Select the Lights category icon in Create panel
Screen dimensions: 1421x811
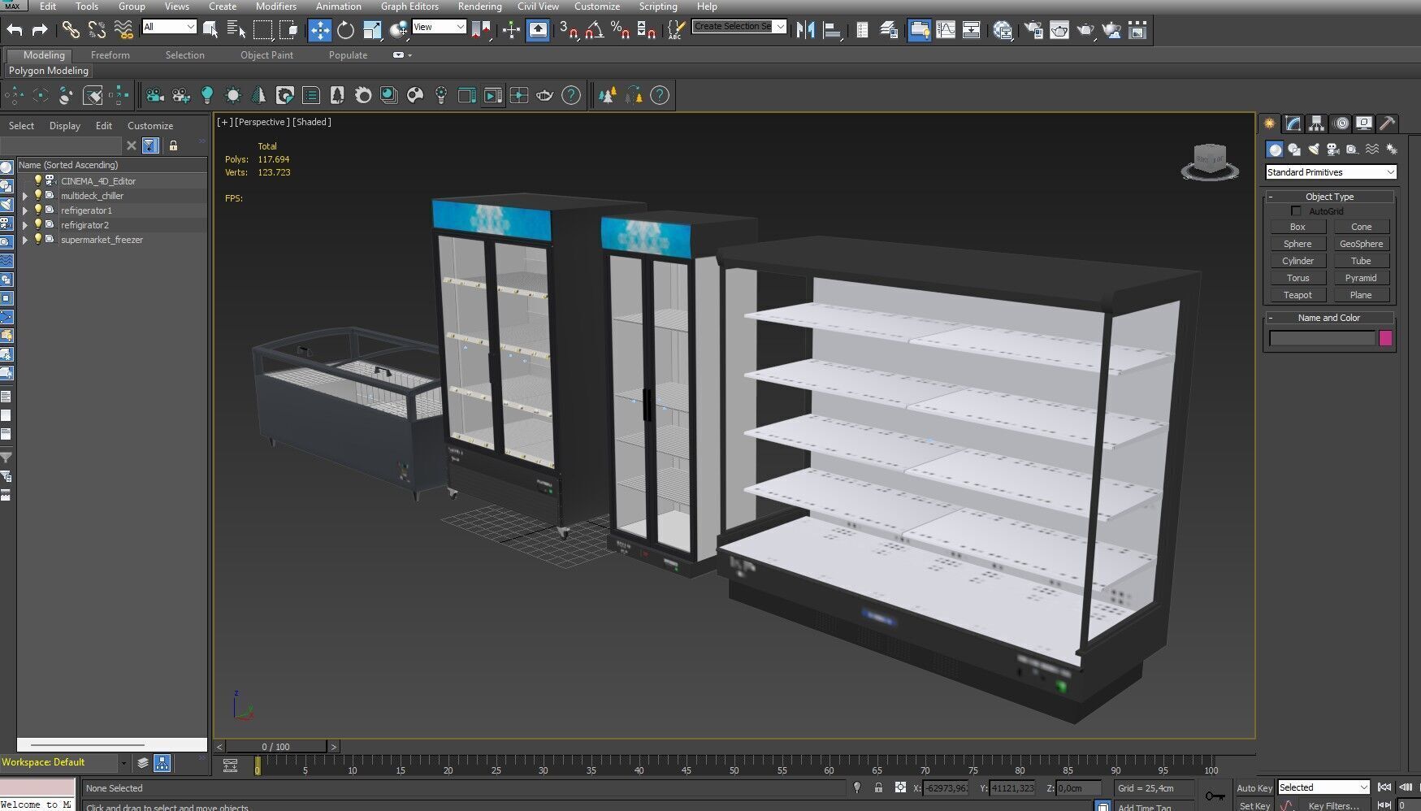pyautogui.click(x=1314, y=150)
